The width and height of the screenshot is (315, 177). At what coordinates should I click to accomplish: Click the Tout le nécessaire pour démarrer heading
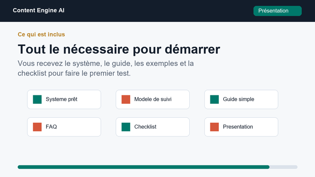pos(119,49)
